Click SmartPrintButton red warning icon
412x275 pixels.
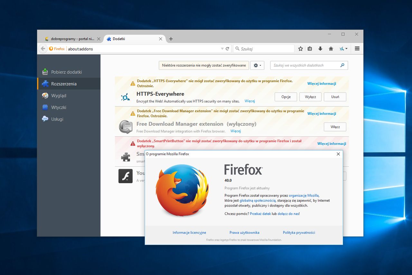point(133,143)
